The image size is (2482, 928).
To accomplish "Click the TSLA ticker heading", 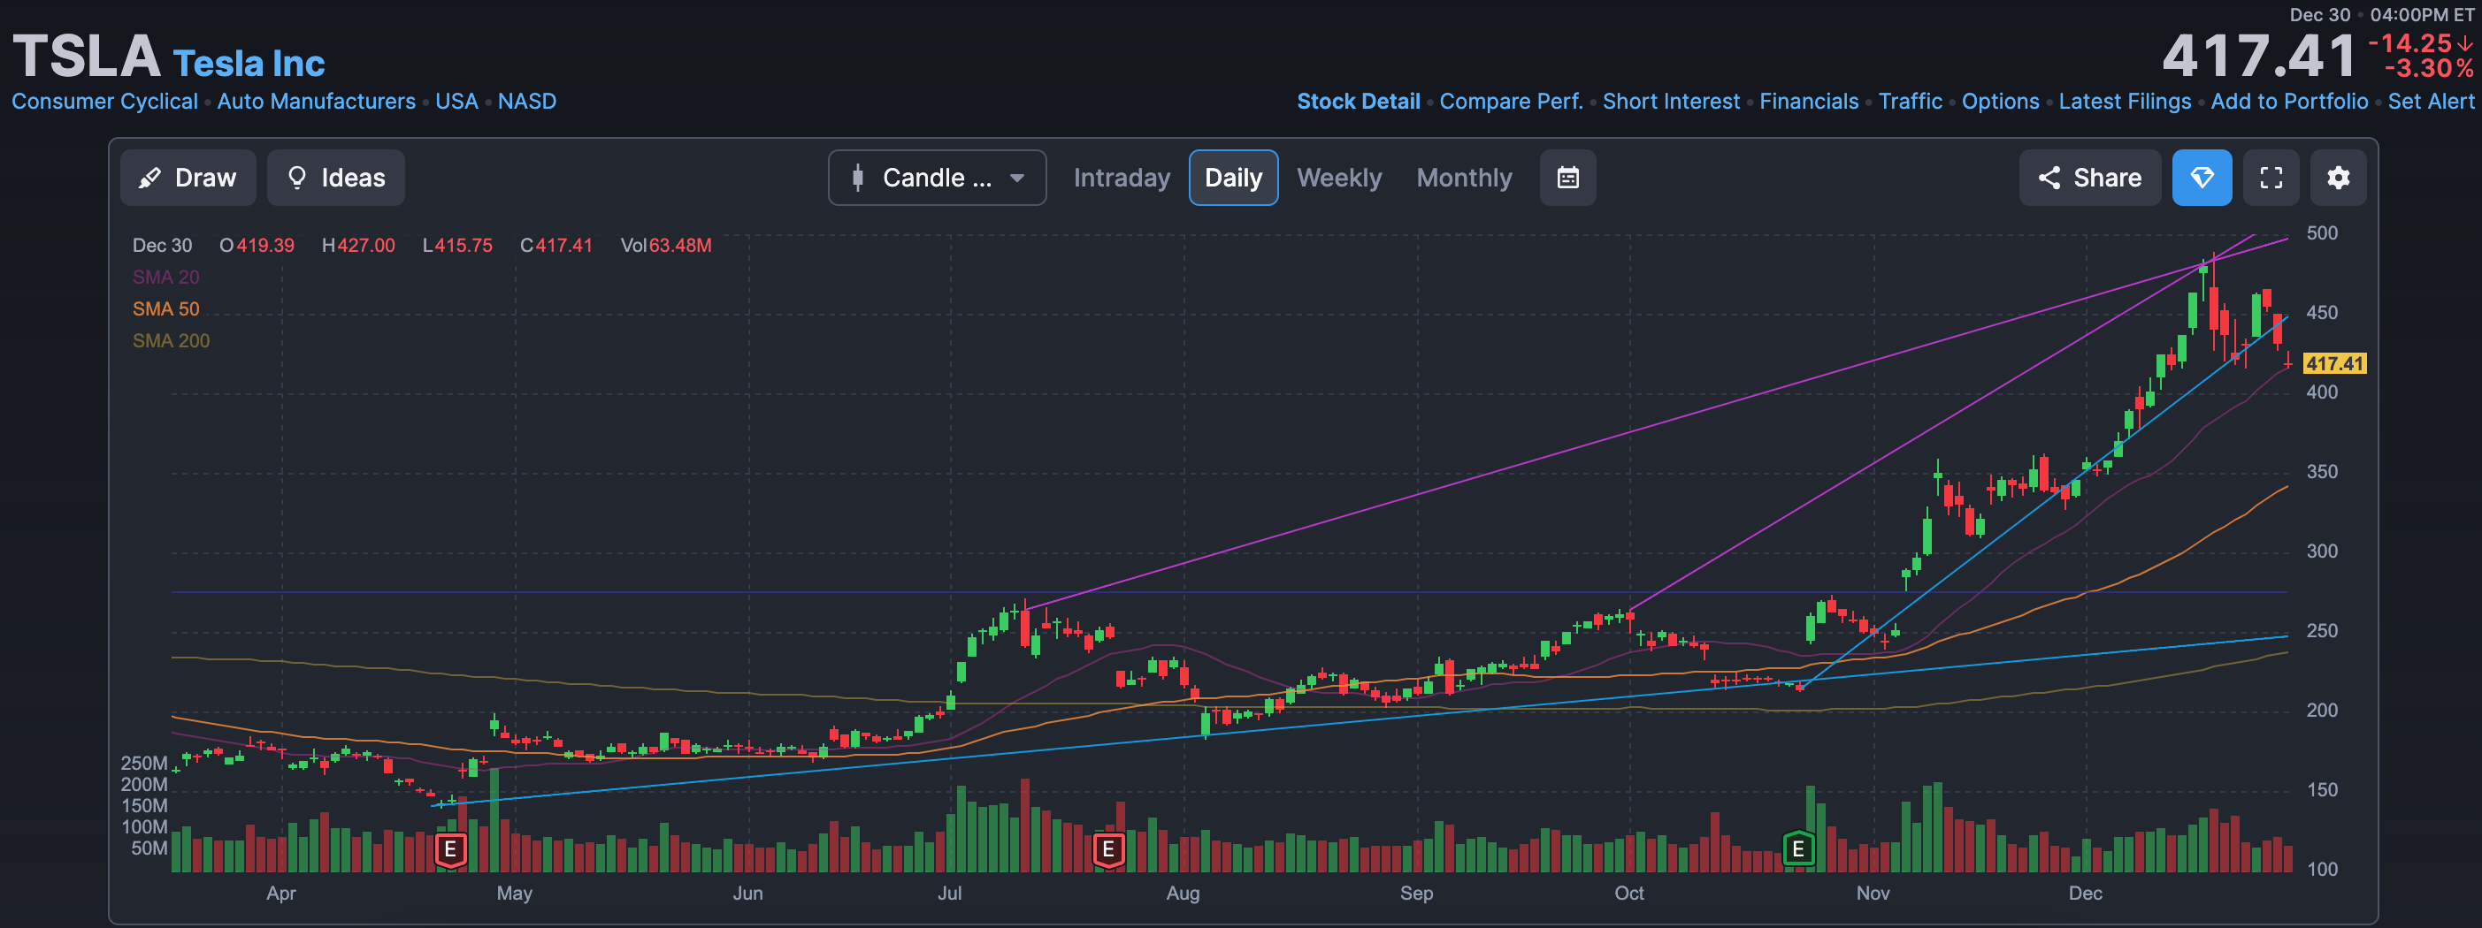I will [x=87, y=56].
